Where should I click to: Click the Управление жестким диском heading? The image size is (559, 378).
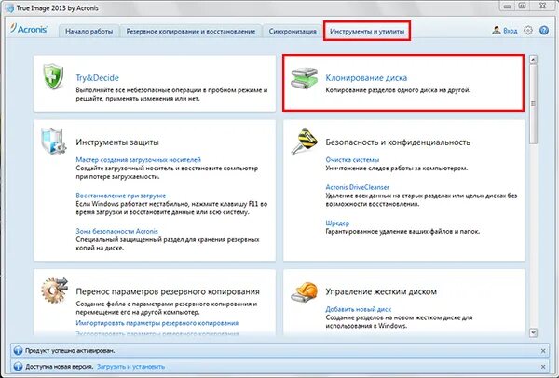click(x=381, y=291)
